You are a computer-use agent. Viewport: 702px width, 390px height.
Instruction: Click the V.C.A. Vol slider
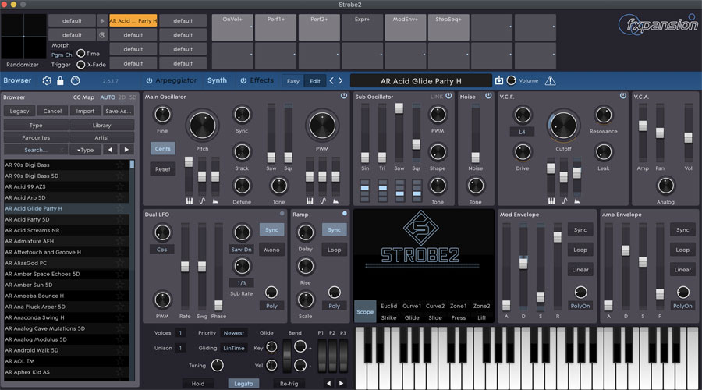[x=688, y=137]
